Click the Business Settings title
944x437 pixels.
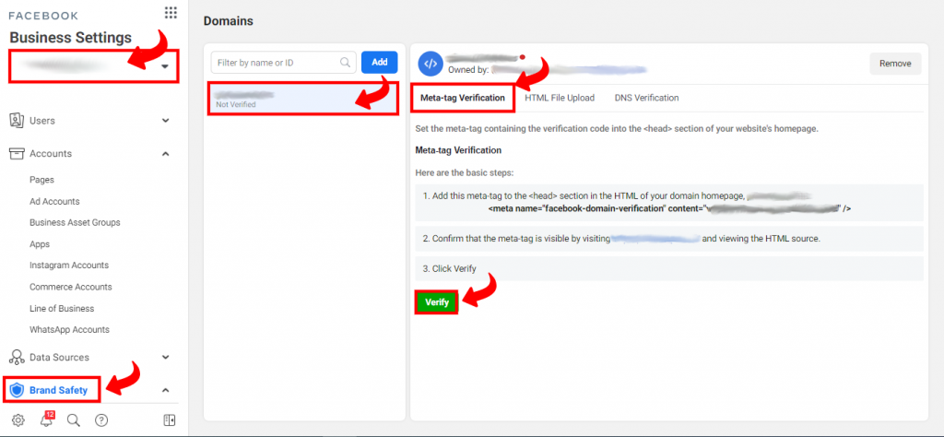click(x=70, y=38)
